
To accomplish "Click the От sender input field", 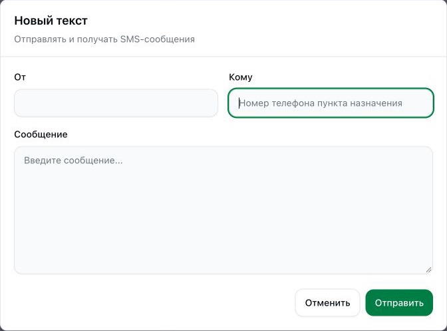I will (116, 103).
